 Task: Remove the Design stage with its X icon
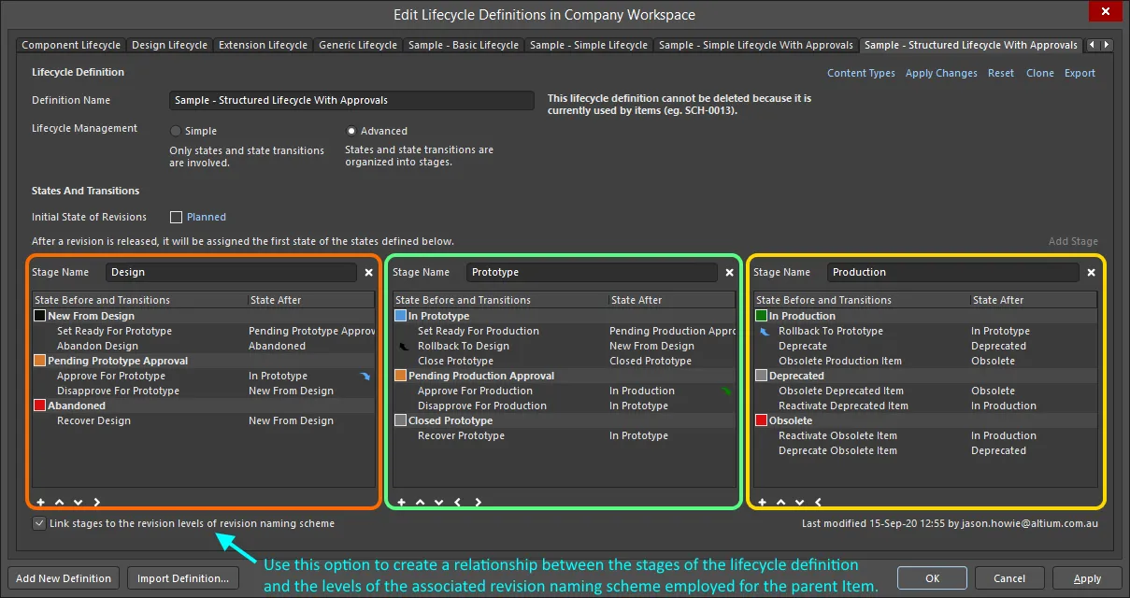tap(368, 273)
